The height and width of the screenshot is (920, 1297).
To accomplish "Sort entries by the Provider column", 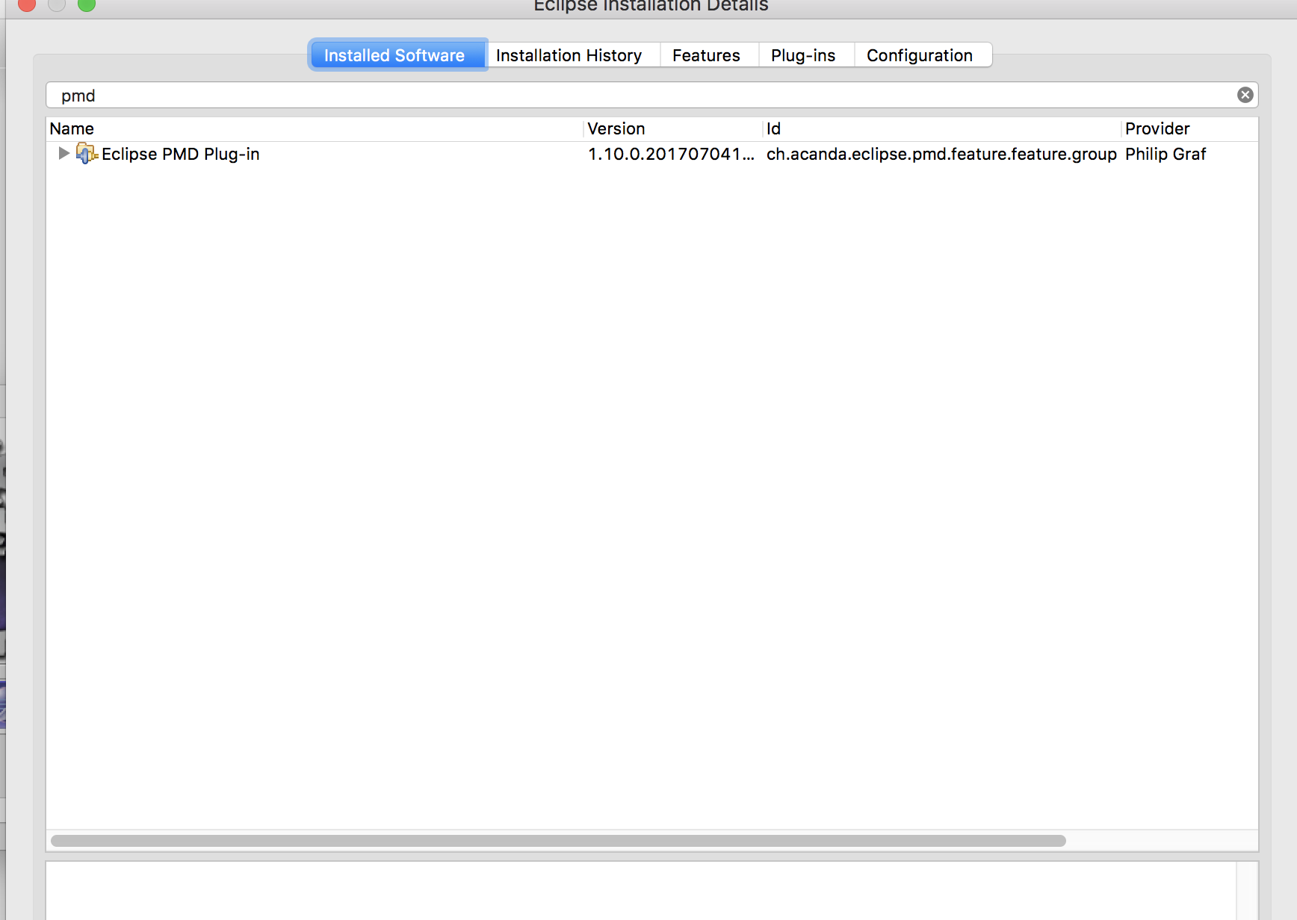I will tap(1157, 128).
